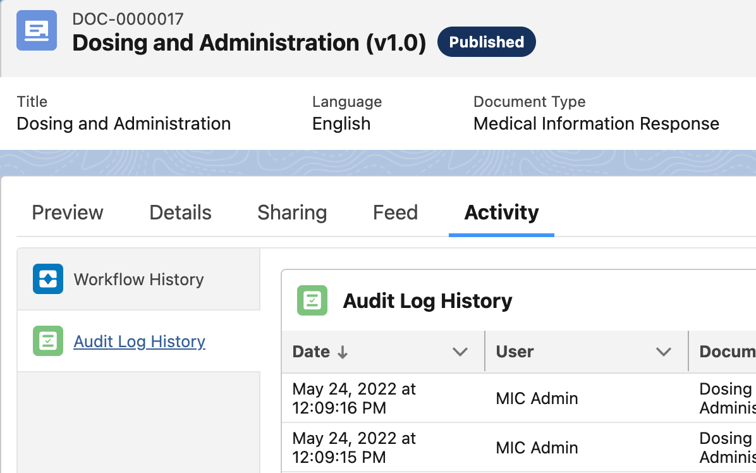Click the blue Workflow History icon
756x473 pixels.
coord(48,279)
